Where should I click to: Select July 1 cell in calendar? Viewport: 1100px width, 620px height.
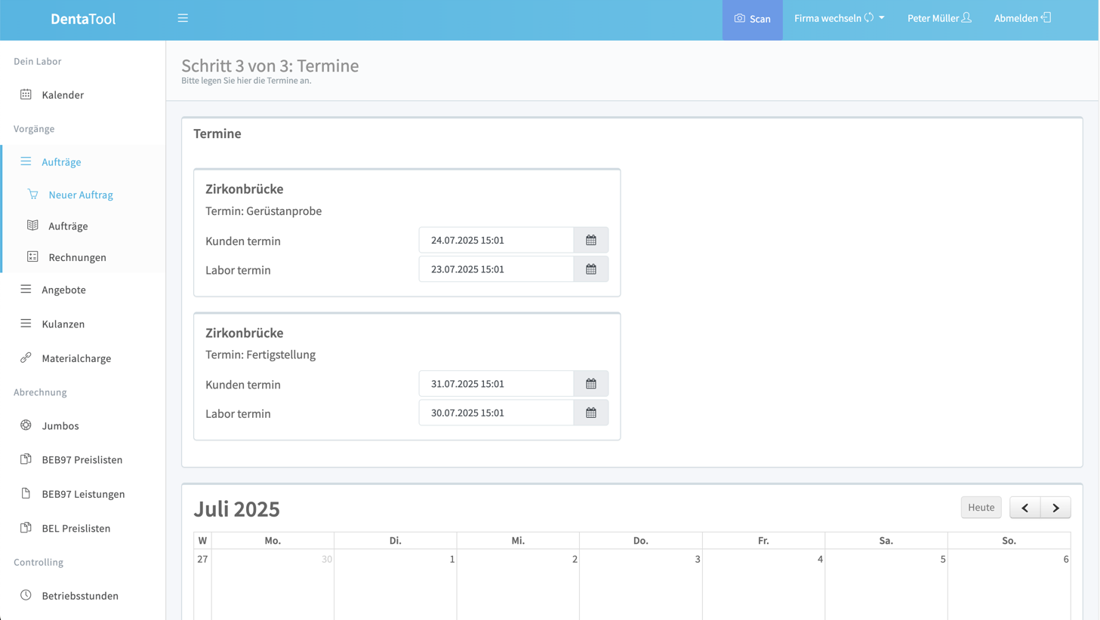(x=395, y=585)
